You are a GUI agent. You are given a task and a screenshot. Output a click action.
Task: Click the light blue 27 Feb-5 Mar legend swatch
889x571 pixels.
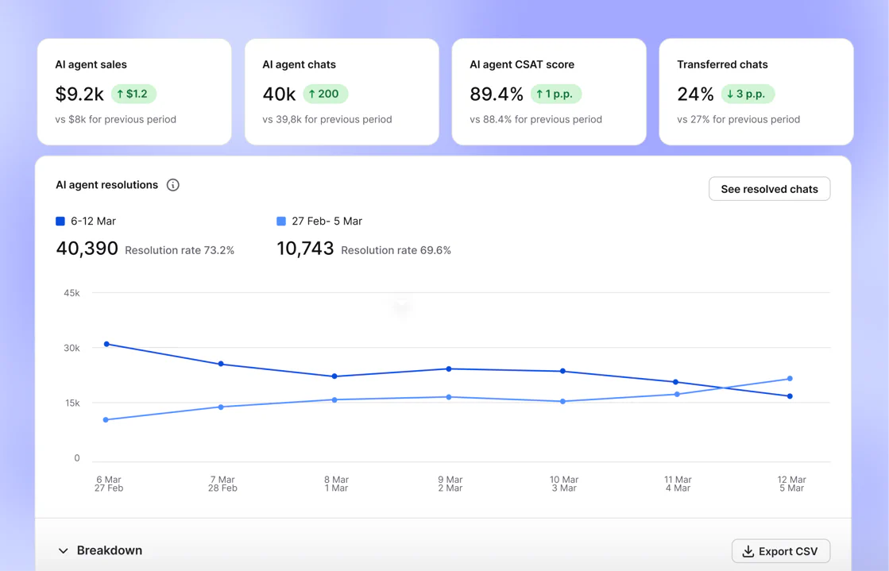tap(281, 221)
